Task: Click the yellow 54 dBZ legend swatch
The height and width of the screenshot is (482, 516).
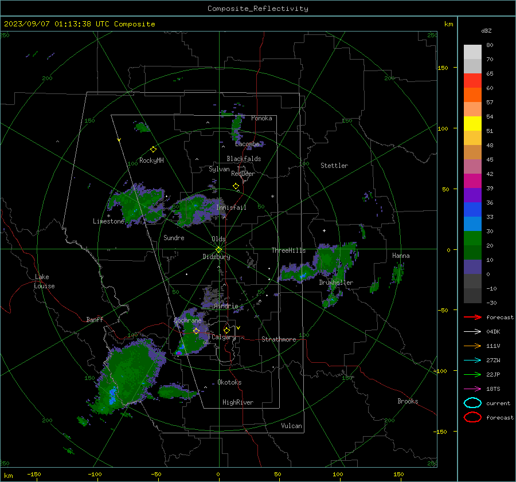Action: [x=472, y=123]
